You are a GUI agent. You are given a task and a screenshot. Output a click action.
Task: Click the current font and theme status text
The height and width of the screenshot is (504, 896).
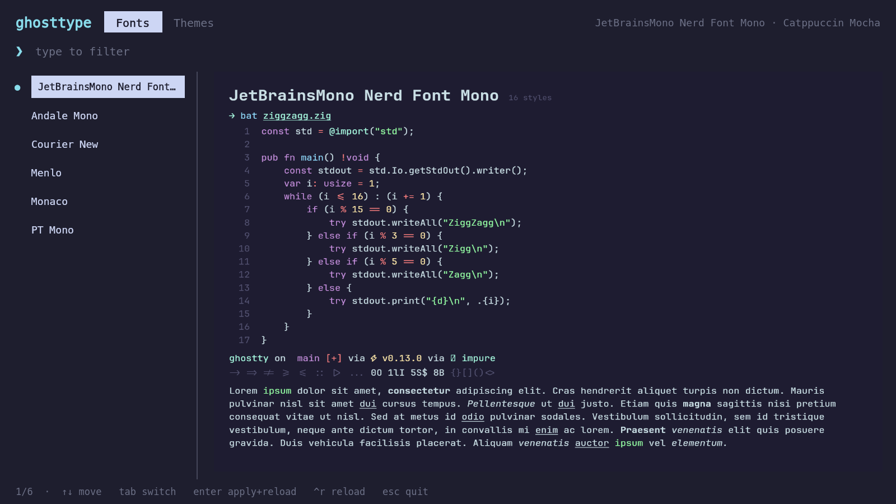738,23
